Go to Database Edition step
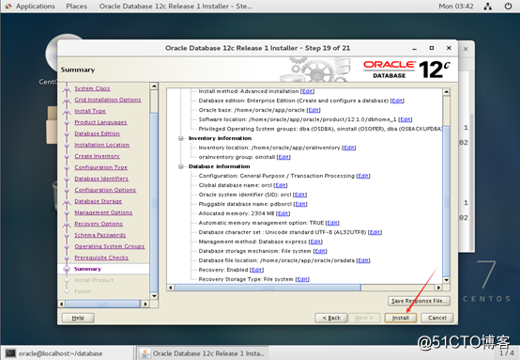The width and height of the screenshot is (520, 360). tap(98, 133)
